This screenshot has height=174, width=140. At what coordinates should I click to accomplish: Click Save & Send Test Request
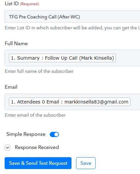point(38,163)
